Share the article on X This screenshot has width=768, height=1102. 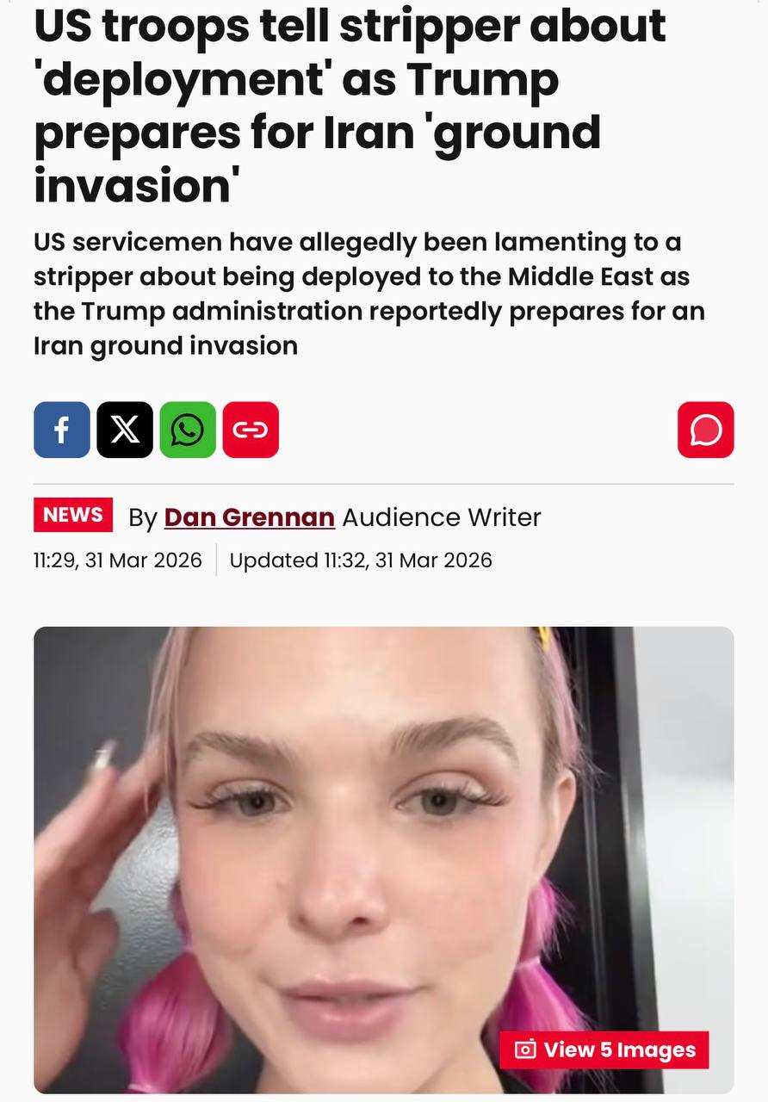[x=125, y=430]
